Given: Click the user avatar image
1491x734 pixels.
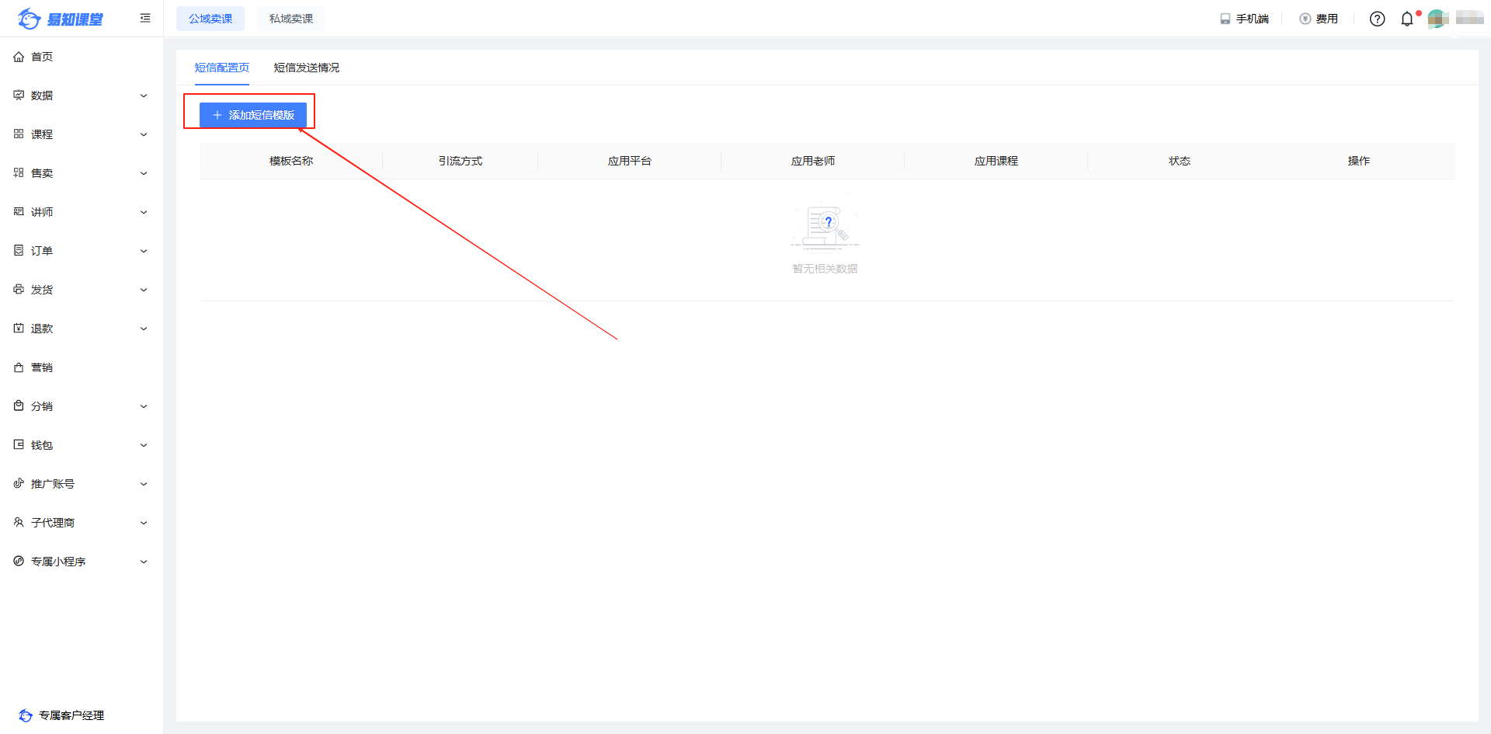Looking at the screenshot, I should click(1437, 19).
